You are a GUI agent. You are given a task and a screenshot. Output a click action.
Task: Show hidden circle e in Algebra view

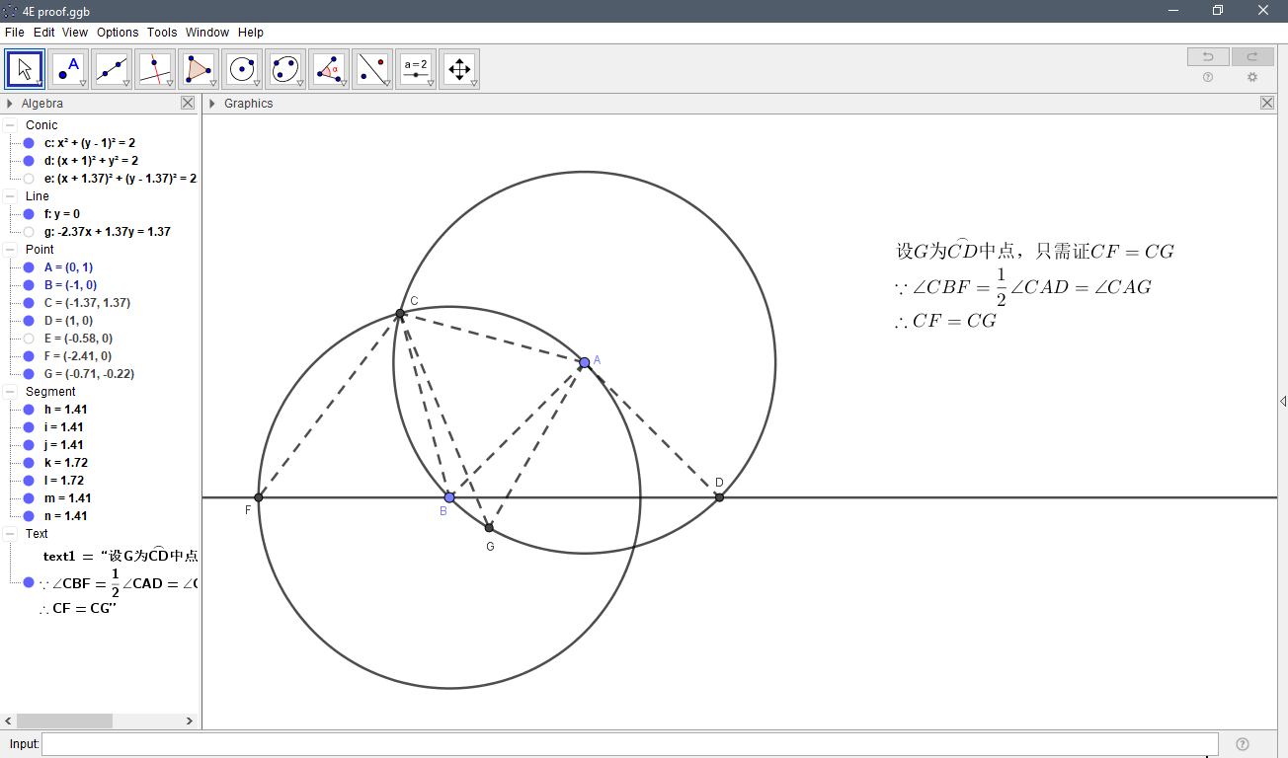coord(27,178)
